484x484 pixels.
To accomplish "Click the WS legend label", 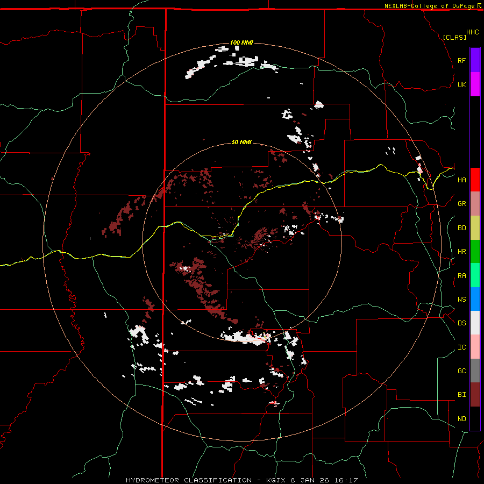I will [461, 300].
